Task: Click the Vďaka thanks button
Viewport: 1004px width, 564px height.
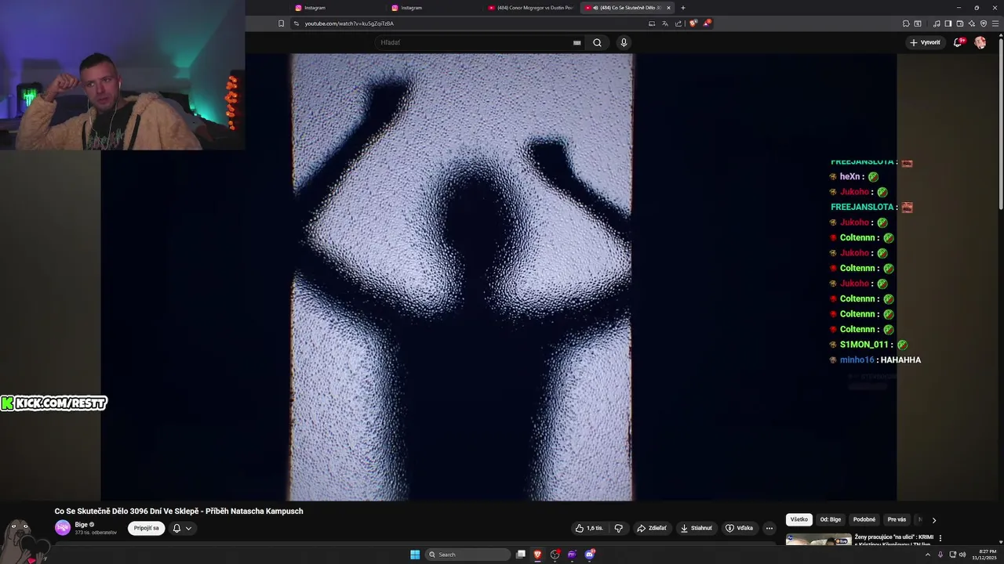Action: pos(739,528)
